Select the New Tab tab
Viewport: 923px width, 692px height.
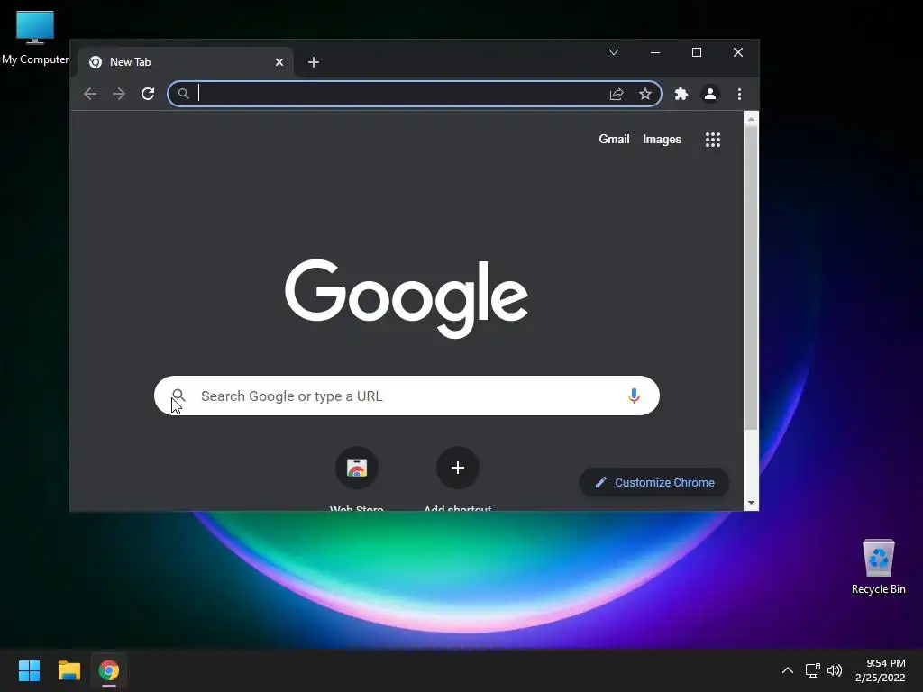pos(186,62)
